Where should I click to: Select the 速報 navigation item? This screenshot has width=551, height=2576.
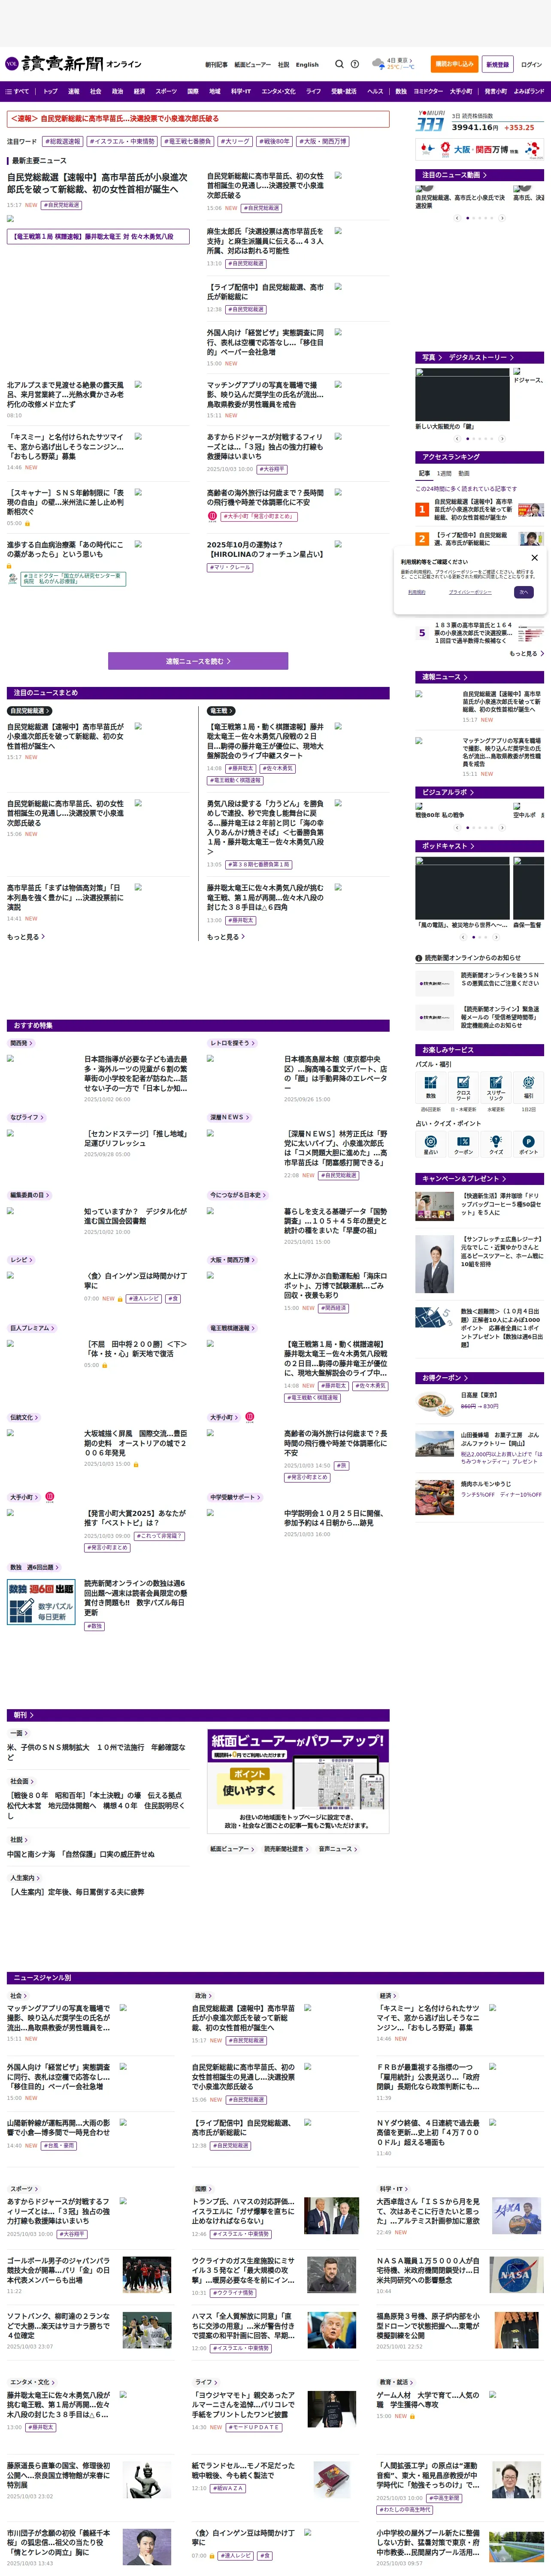pos(73,91)
